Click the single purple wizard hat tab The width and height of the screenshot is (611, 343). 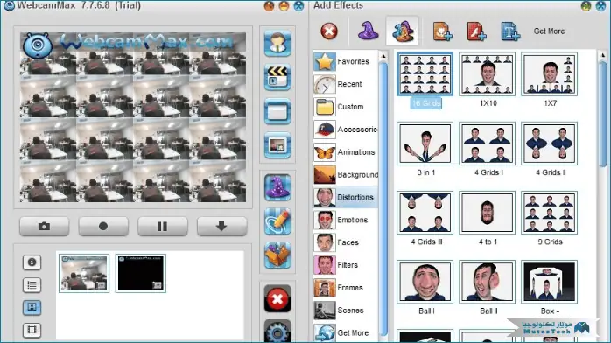coord(368,31)
